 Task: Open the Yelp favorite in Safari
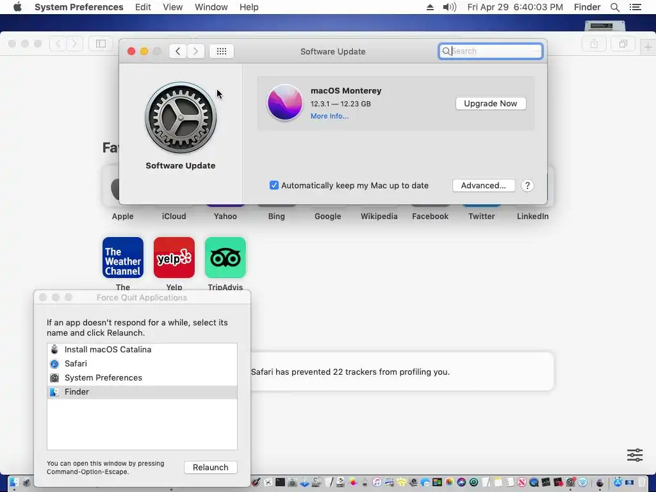point(174,258)
